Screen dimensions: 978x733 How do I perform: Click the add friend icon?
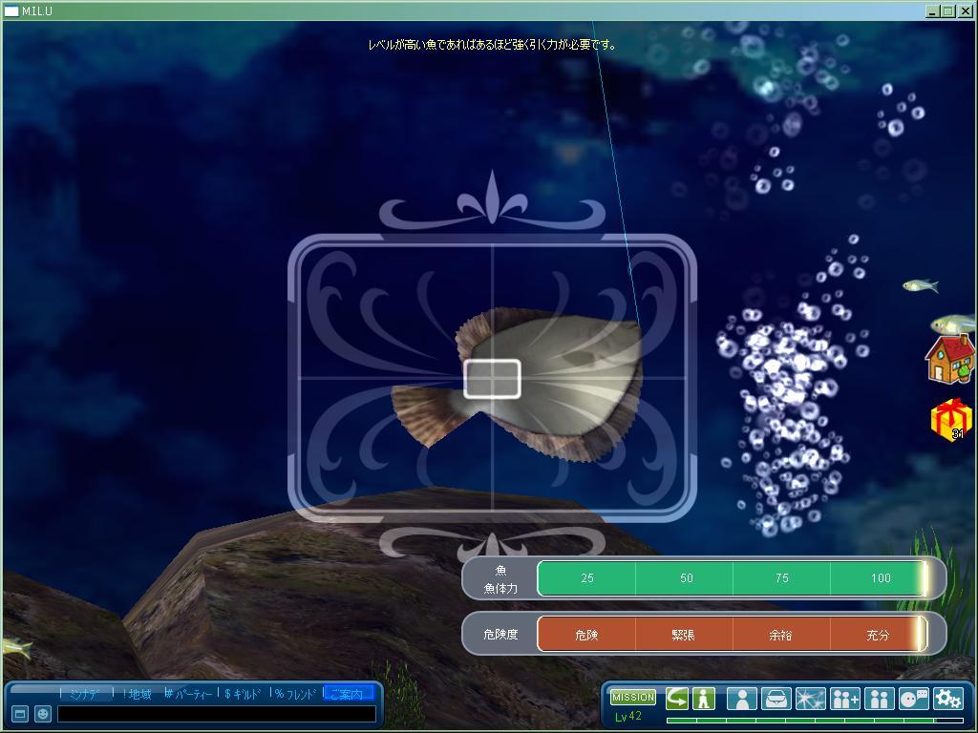[x=844, y=699]
